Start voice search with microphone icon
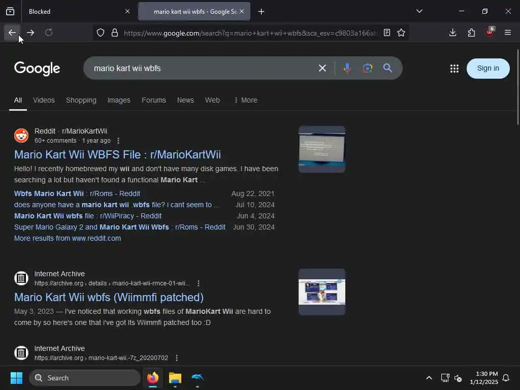520x390 pixels. (x=347, y=69)
